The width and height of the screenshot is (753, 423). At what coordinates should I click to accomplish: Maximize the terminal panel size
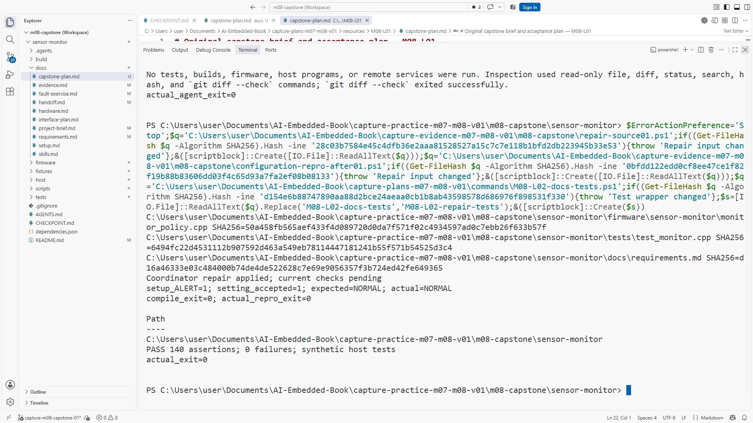pyautogui.click(x=735, y=50)
